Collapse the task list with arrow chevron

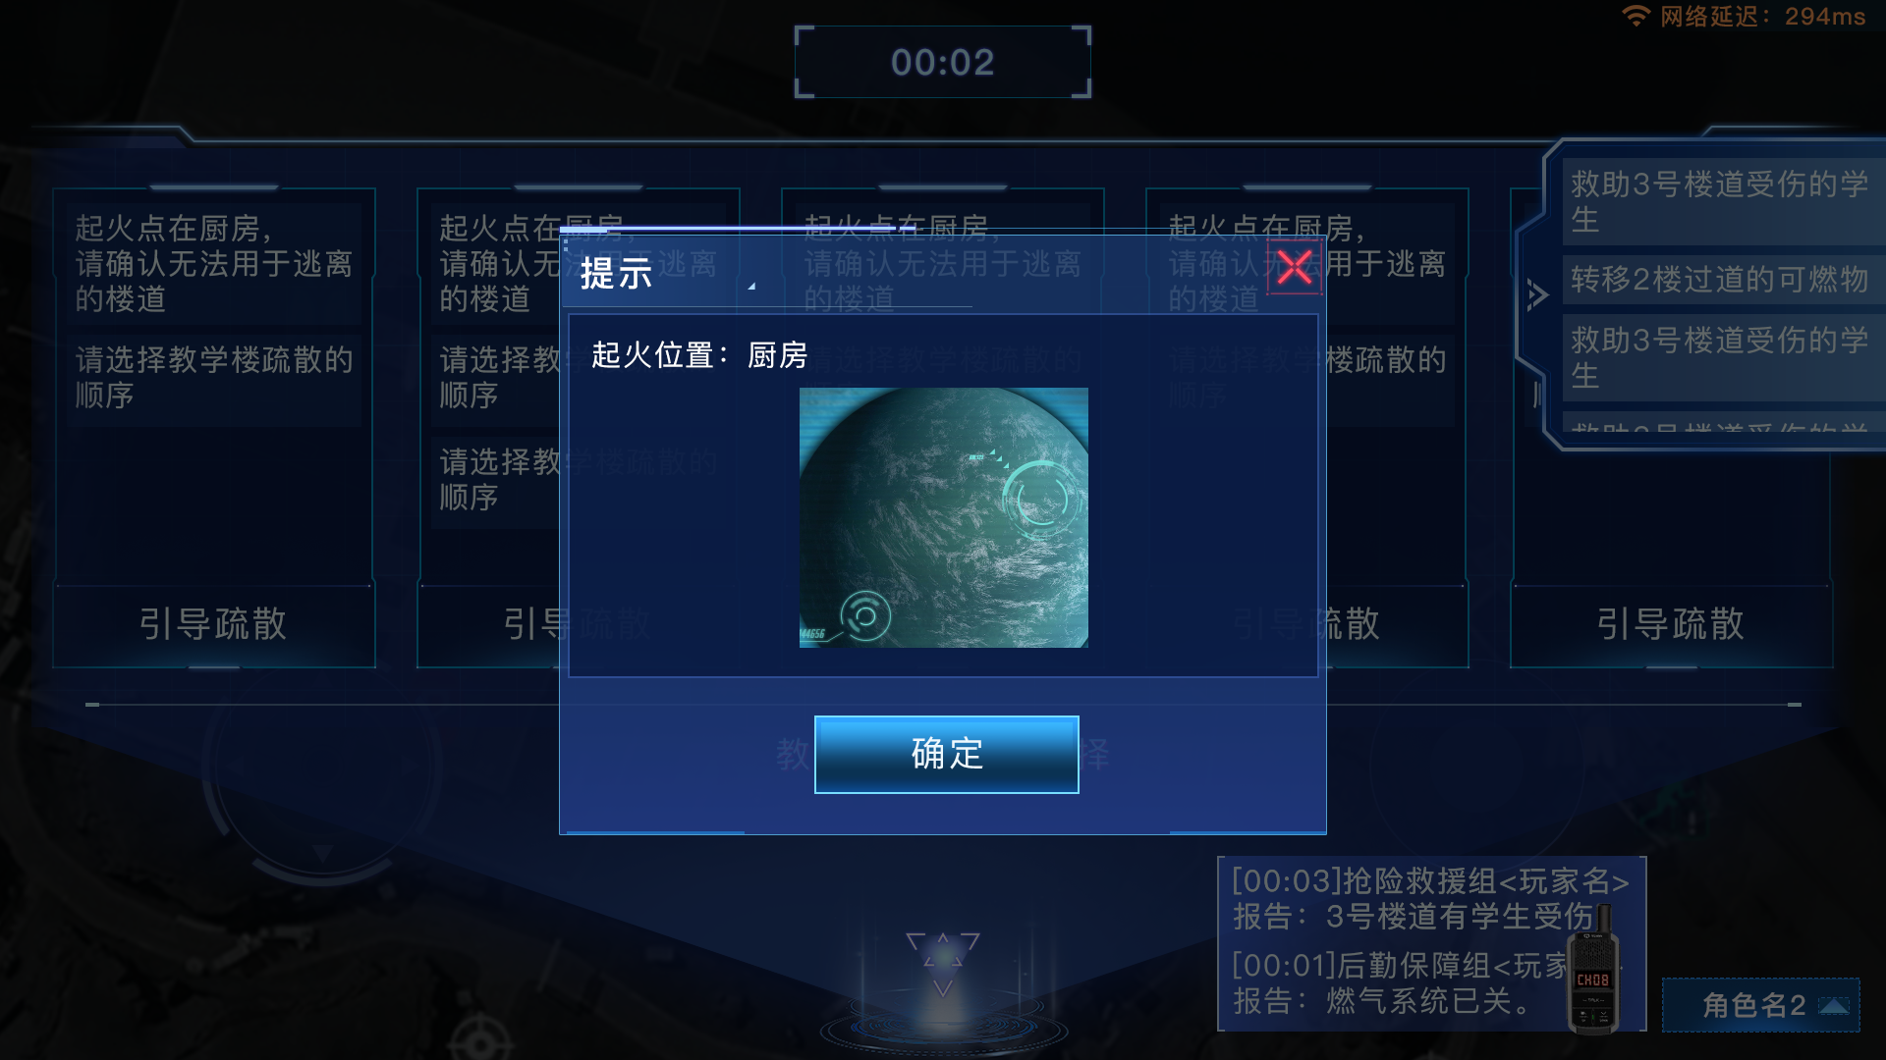pyautogui.click(x=1536, y=294)
